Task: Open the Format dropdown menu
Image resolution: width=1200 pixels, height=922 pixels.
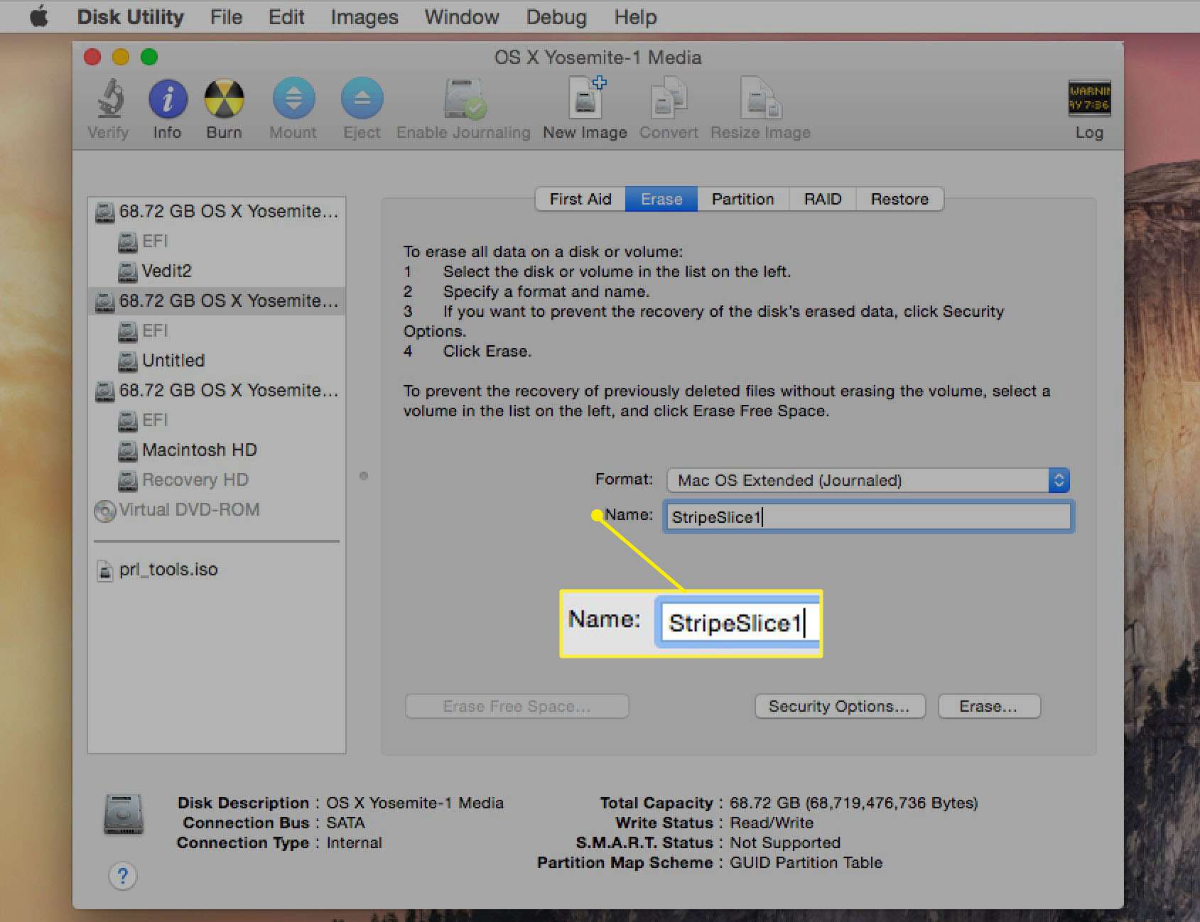Action: [868, 481]
